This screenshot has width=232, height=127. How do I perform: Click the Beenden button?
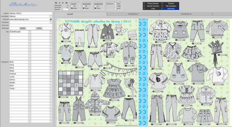click(170, 9)
